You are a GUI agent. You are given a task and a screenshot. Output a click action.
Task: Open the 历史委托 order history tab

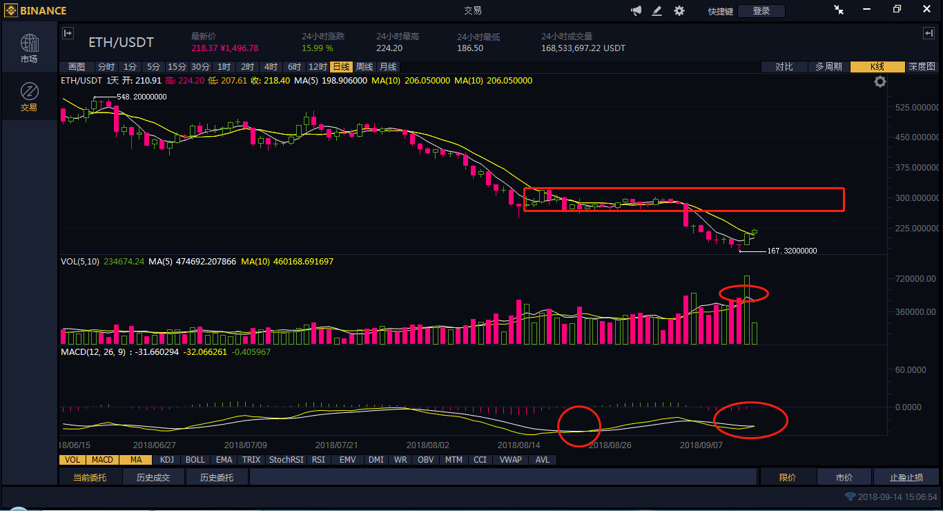coord(217,477)
